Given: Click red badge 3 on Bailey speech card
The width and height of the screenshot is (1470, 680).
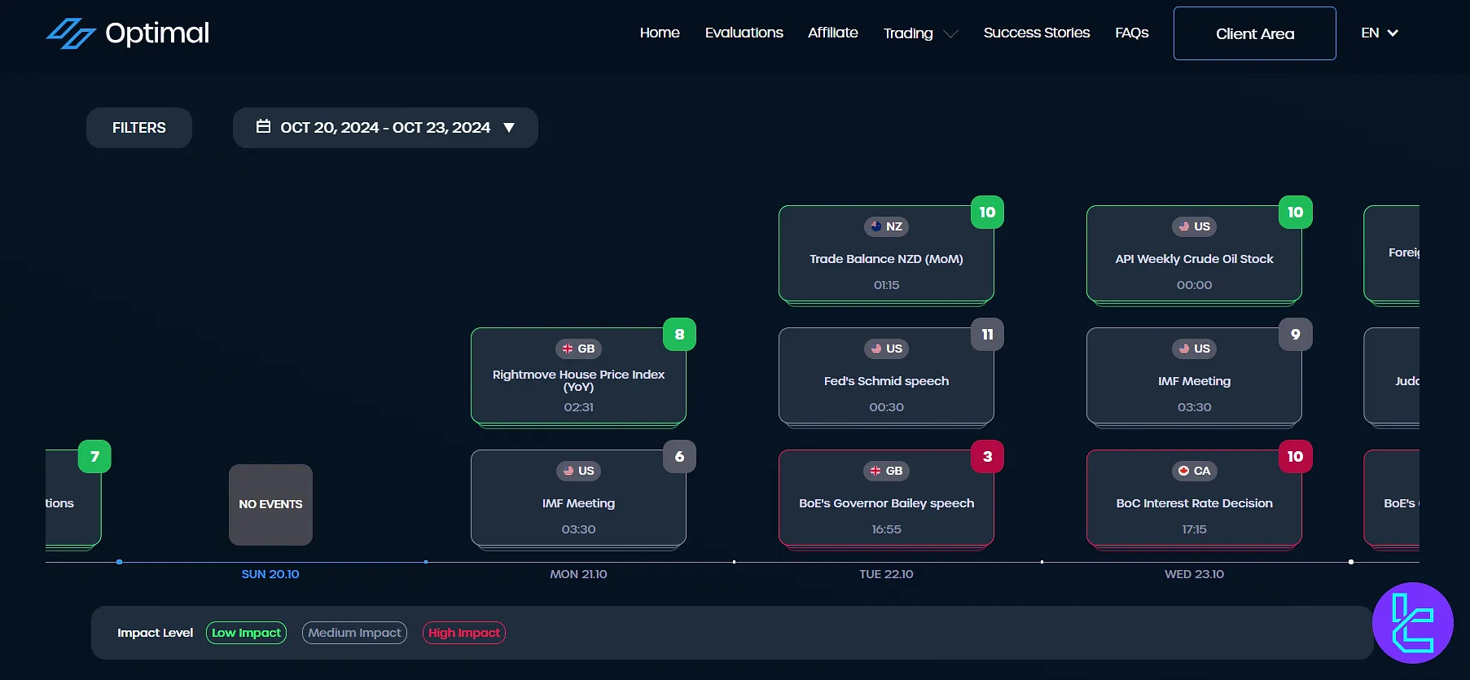Looking at the screenshot, I should (987, 457).
